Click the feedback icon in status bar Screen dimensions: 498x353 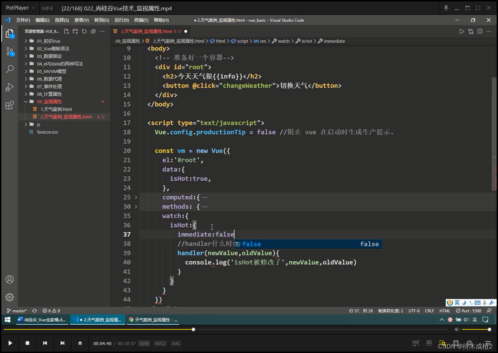[x=489, y=311]
